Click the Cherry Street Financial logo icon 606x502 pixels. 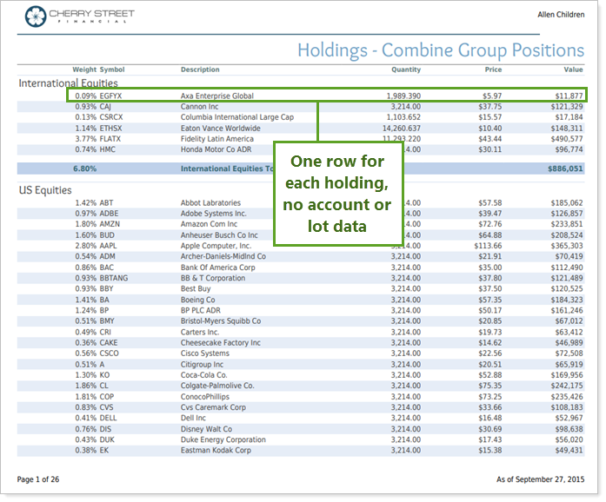point(37,15)
